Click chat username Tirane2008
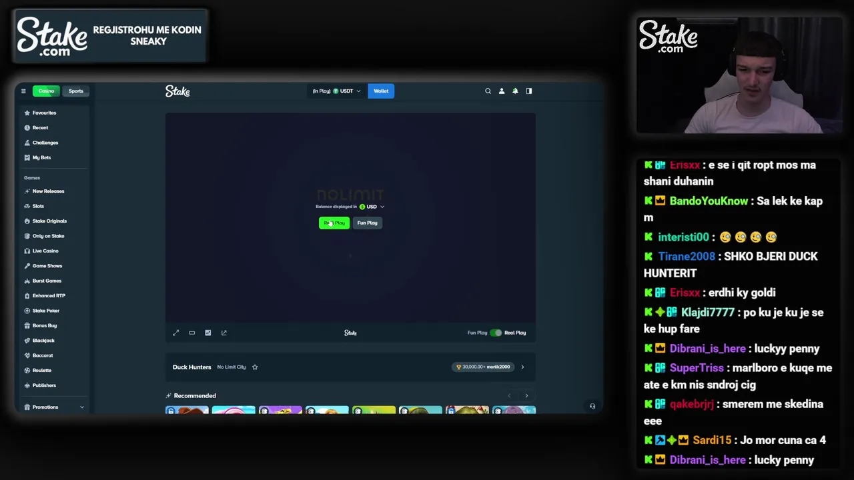 click(687, 257)
